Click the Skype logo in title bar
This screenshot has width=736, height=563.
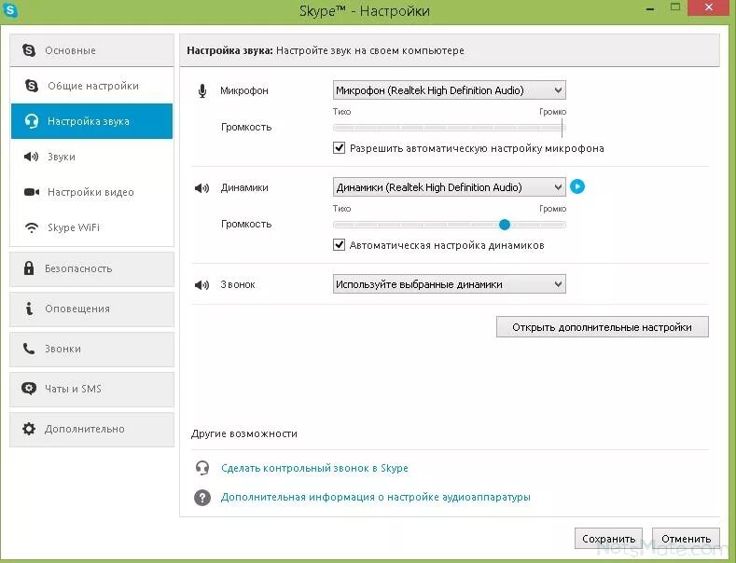click(x=9, y=9)
